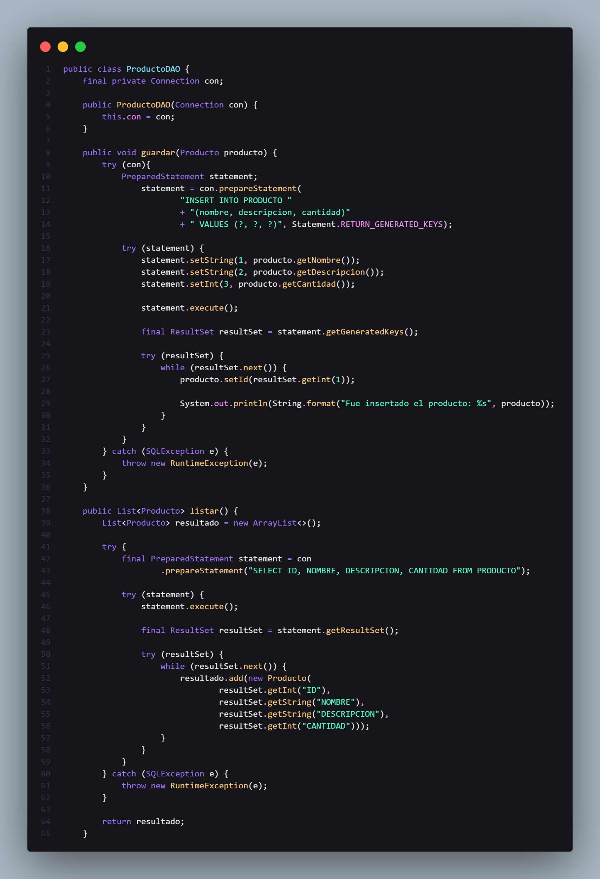Click the string "Fue insertado el producto: %s"
The height and width of the screenshot is (879, 600).
(x=416, y=404)
